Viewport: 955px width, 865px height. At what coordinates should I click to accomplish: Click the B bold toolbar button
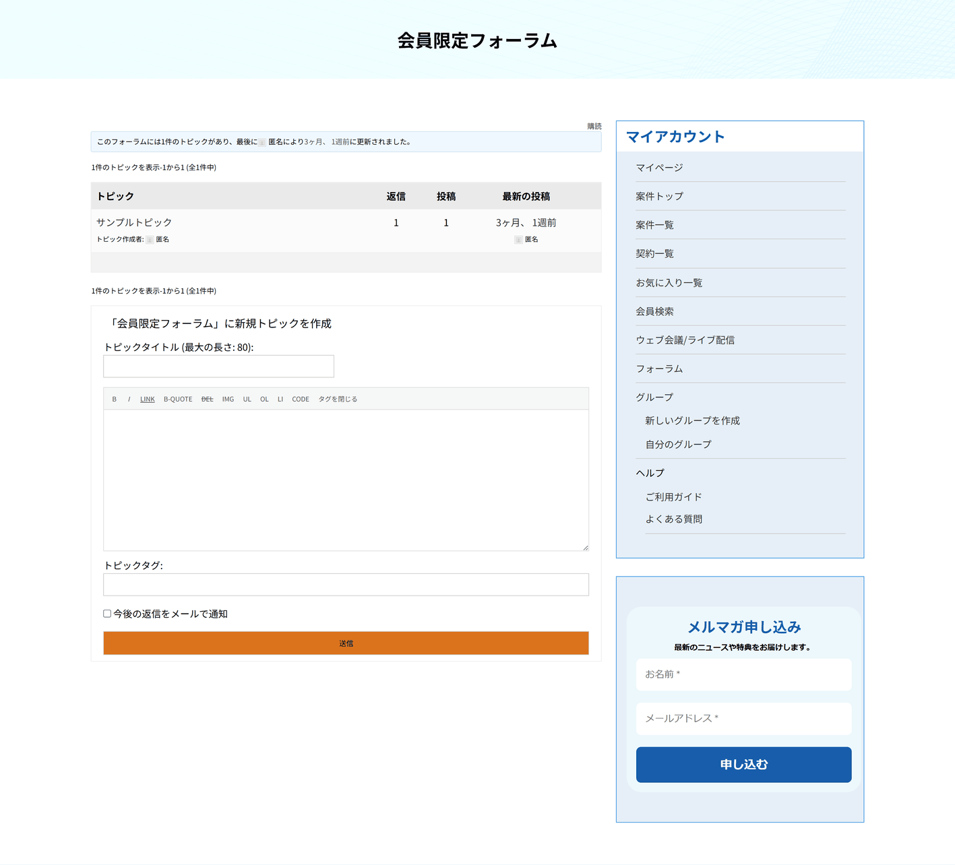114,399
